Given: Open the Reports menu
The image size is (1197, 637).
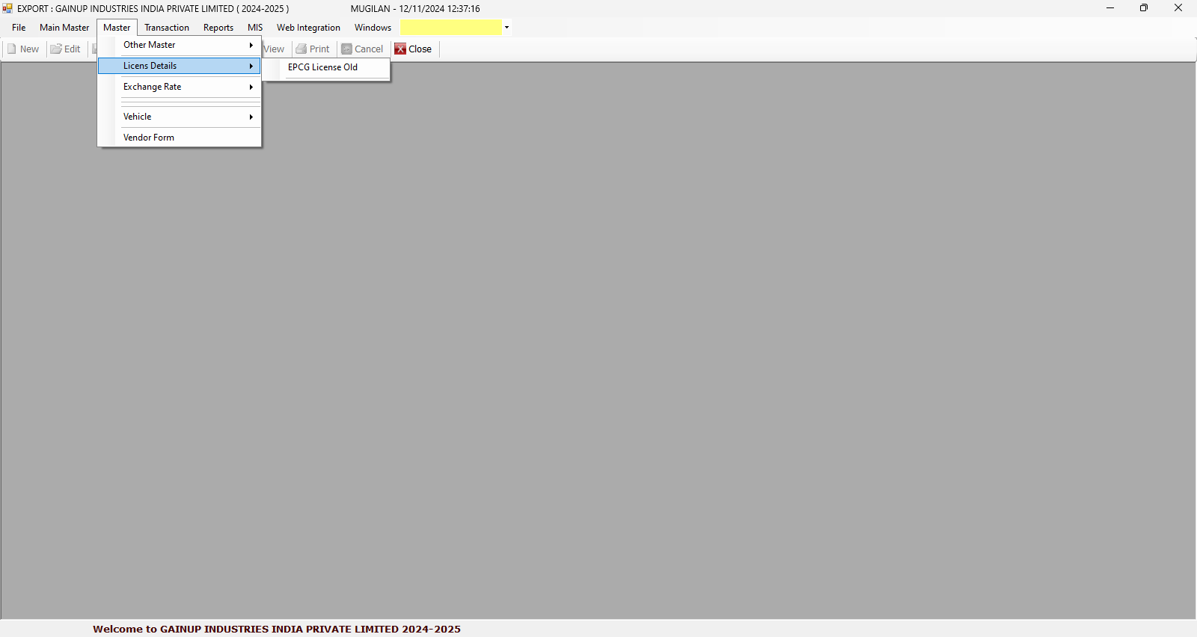Looking at the screenshot, I should [218, 28].
